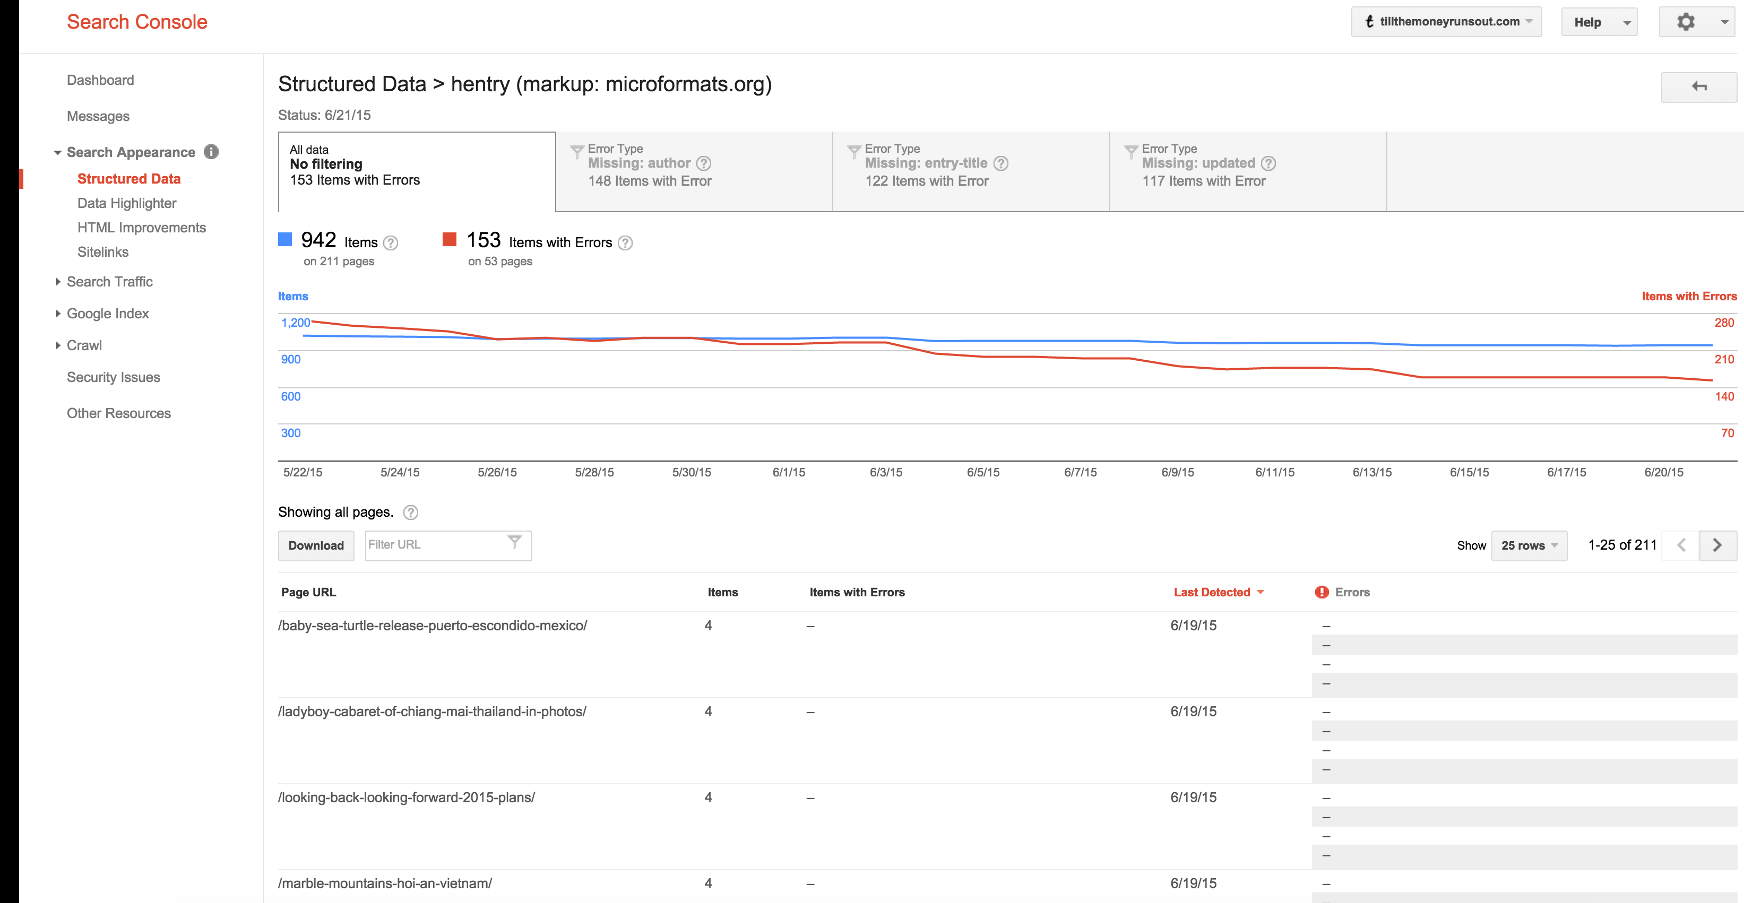Open the dropdown arrow beside the gear
Image resolution: width=1744 pixels, height=903 pixels.
click(1724, 22)
